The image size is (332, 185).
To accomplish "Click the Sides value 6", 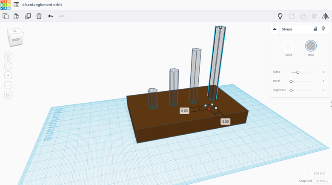I will [x=323, y=72].
